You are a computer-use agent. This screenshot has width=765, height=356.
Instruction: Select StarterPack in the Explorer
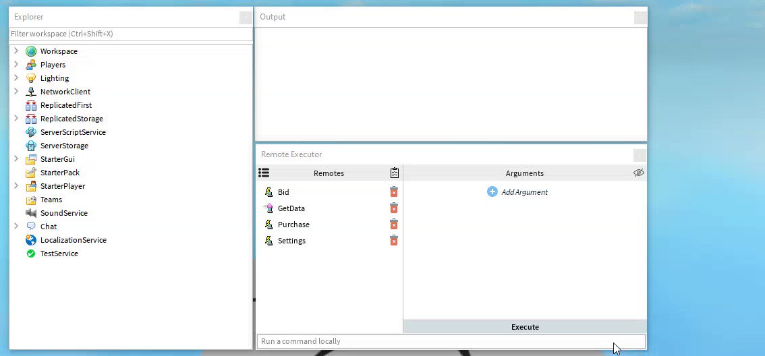point(60,173)
